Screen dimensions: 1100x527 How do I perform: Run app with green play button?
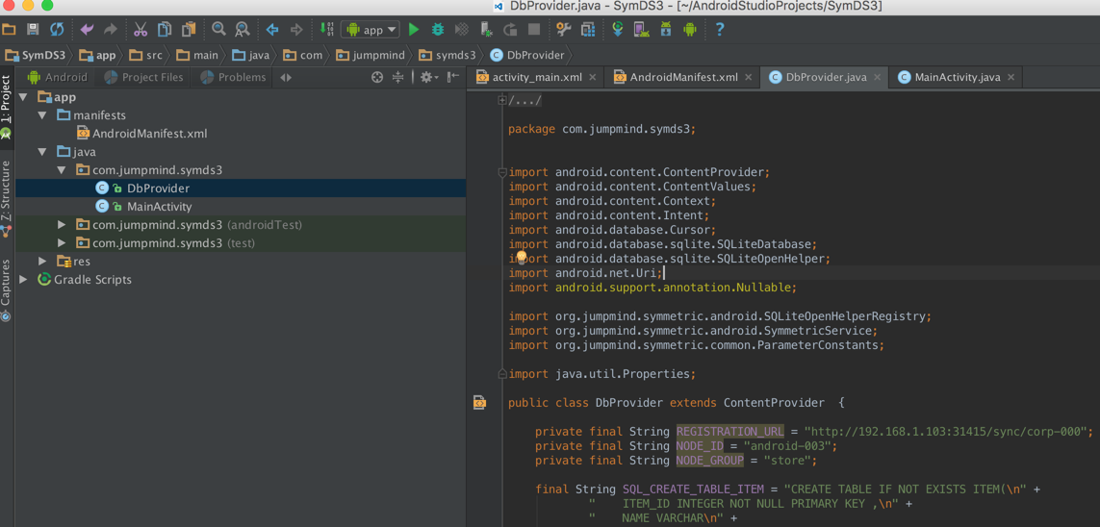click(x=414, y=30)
